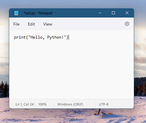Click the empty menu bar space beside View

pos(88,24)
